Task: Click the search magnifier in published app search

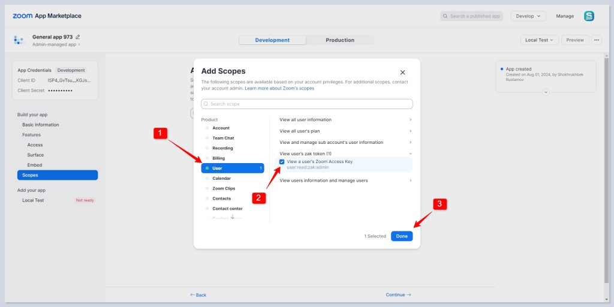Action: (446, 16)
